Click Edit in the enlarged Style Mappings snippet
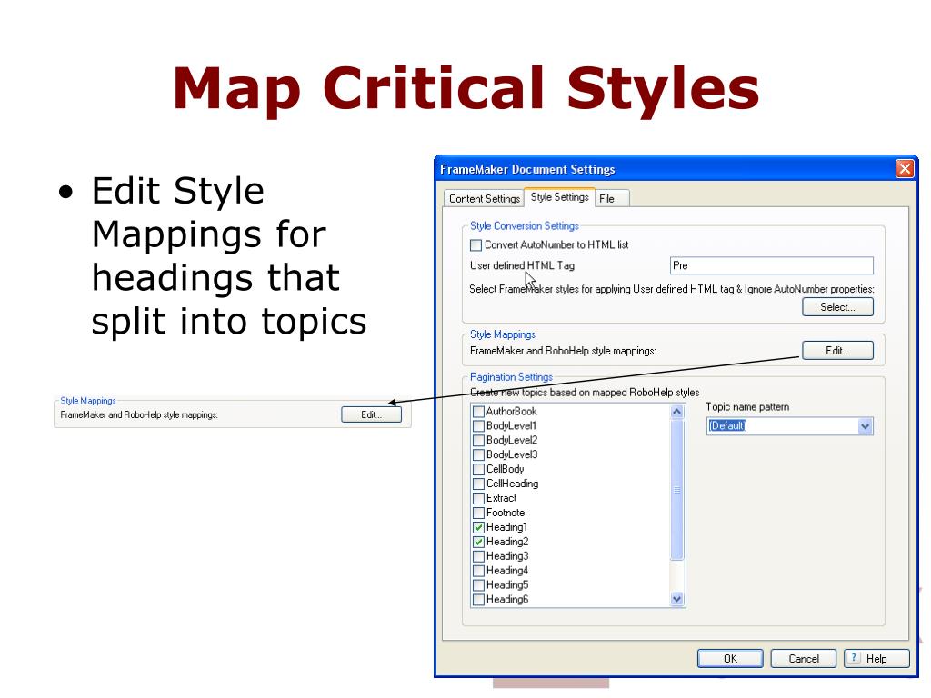This screenshot has width=931, height=698. pyautogui.click(x=372, y=414)
